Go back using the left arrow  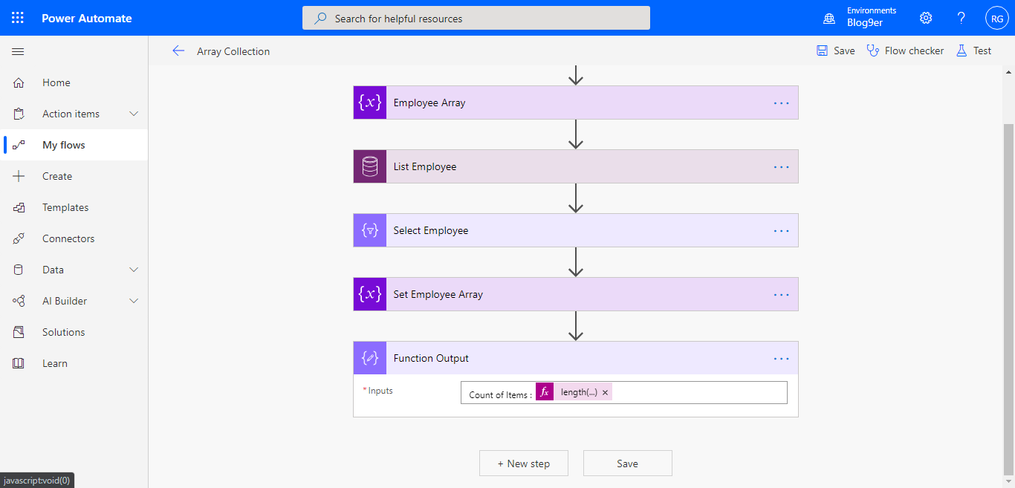[178, 51]
